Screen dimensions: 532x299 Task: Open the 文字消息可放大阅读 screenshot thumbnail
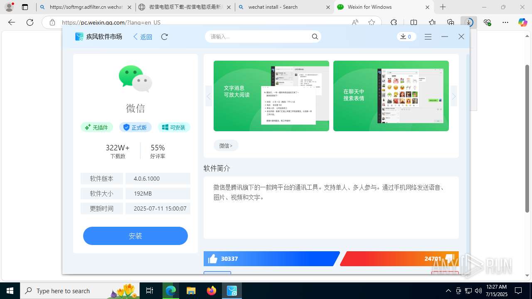point(271,96)
